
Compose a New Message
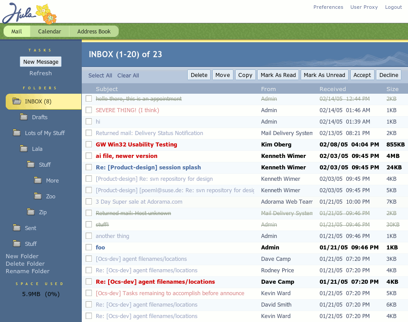[x=40, y=62]
